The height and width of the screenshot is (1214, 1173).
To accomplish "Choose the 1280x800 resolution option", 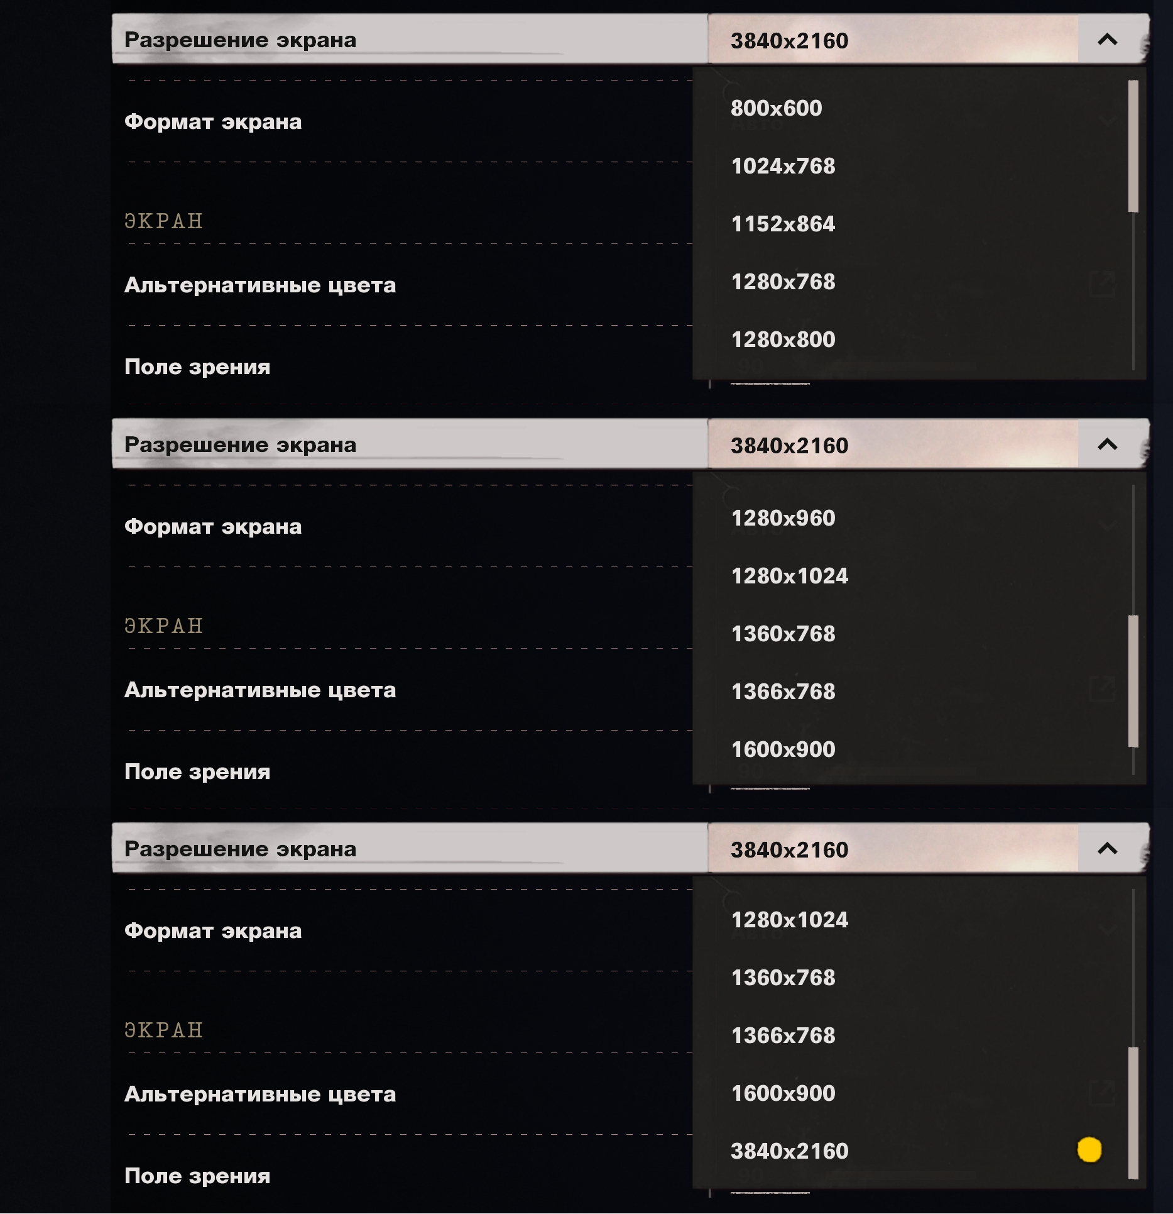I will pyautogui.click(x=783, y=339).
